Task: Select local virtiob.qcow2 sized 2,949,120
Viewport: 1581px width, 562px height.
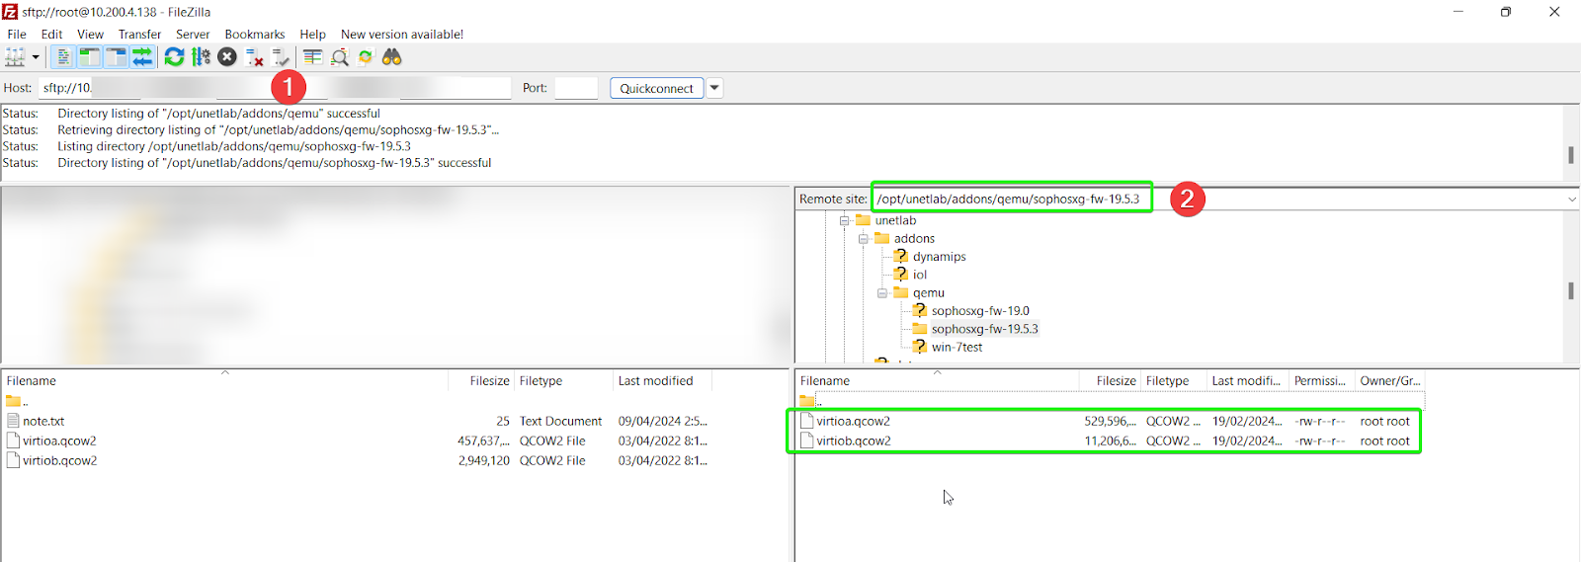Action: 59,460
